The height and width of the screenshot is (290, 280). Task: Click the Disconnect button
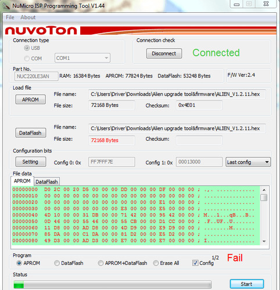pos(164,53)
